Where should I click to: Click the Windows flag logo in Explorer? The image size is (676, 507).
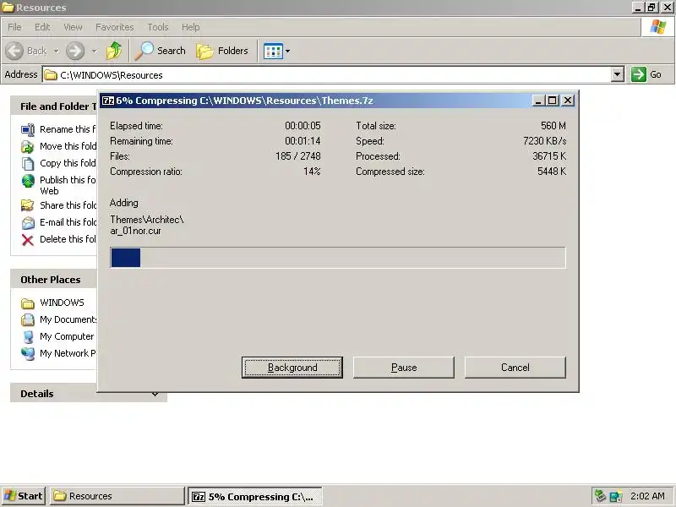(x=658, y=27)
